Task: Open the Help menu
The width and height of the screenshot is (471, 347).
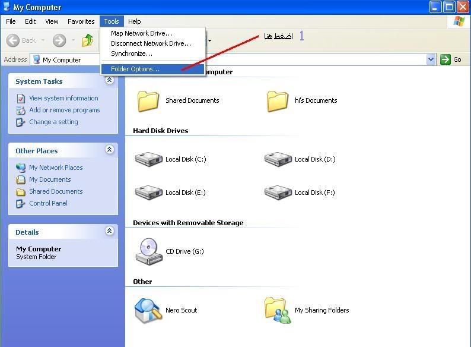Action: click(x=134, y=21)
